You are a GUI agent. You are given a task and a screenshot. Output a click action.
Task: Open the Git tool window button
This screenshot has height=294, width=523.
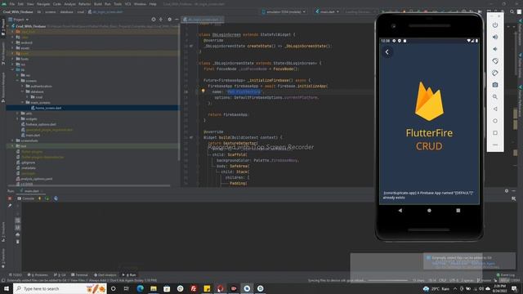[x=60, y=275]
